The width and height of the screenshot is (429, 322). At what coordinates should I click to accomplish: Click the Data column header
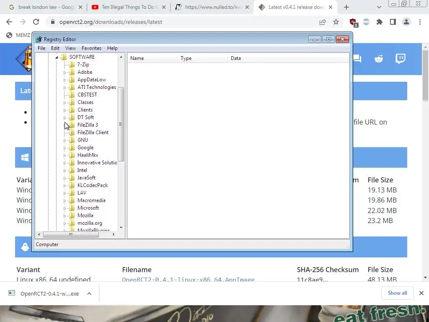(x=288, y=58)
